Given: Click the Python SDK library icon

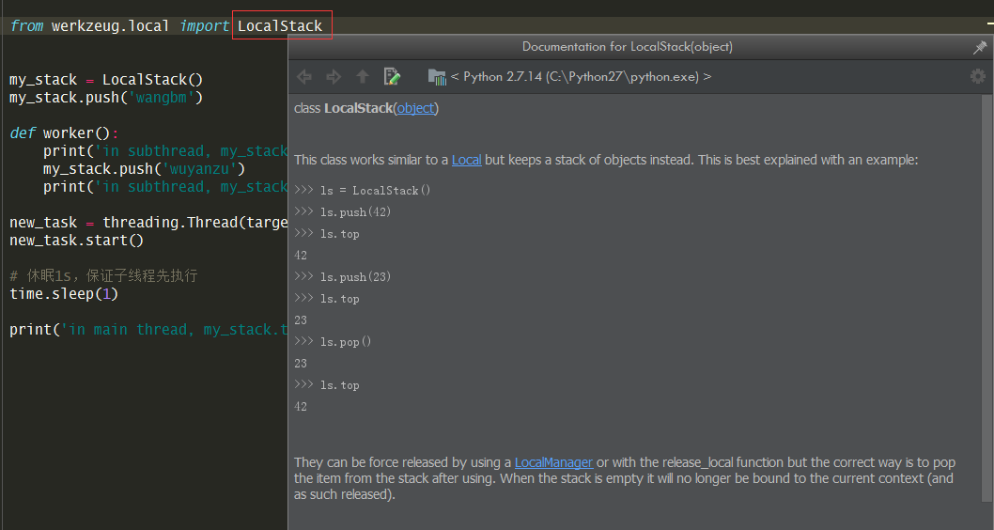Looking at the screenshot, I should point(437,77).
